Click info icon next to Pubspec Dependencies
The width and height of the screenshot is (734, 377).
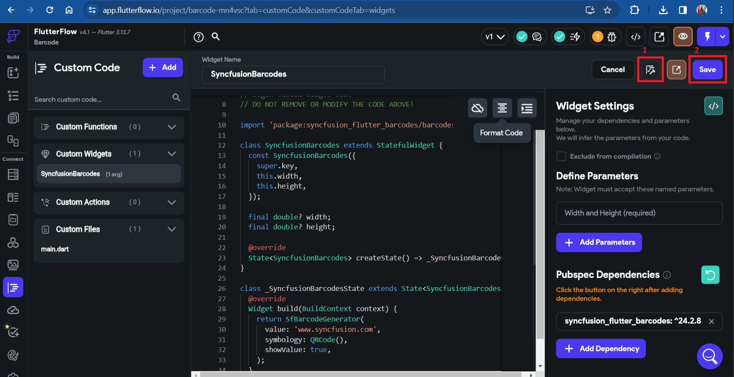pyautogui.click(x=667, y=275)
